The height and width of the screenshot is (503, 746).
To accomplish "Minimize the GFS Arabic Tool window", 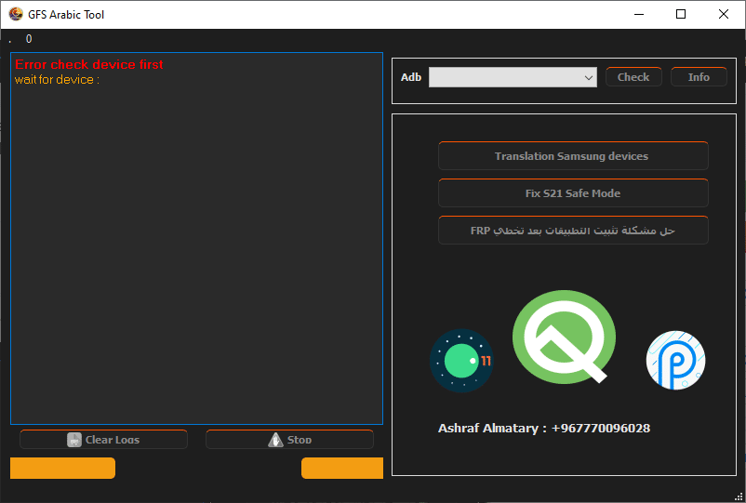I will (639, 14).
